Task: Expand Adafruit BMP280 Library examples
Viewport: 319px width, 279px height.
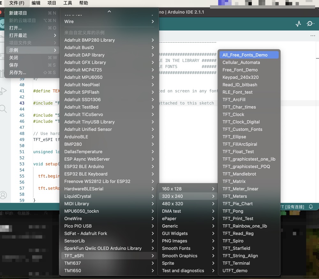Action: 109,40
